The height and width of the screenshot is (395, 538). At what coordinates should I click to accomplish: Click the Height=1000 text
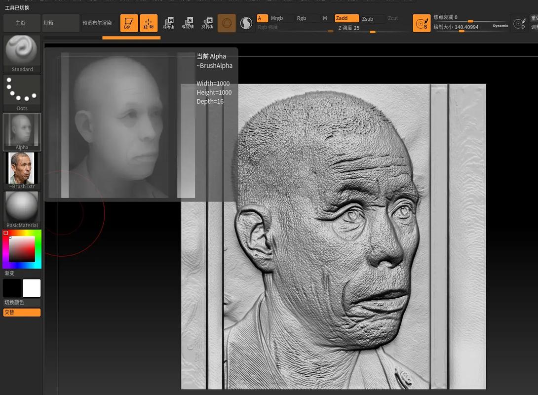pos(214,92)
